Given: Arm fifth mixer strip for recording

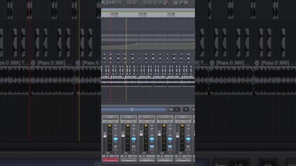Looking at the screenshot, I should [188, 150].
